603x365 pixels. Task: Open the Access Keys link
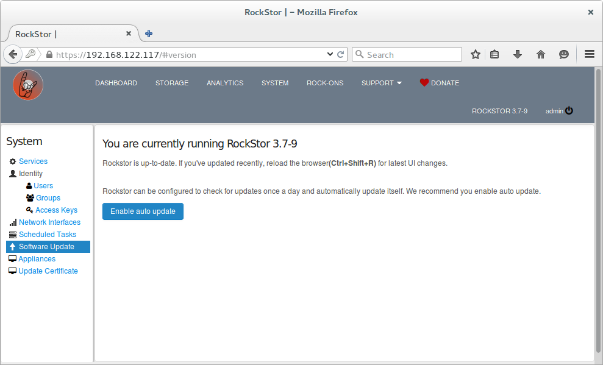(x=57, y=210)
